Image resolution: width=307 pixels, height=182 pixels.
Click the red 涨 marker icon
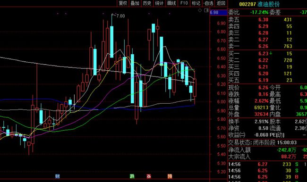coord(149,176)
